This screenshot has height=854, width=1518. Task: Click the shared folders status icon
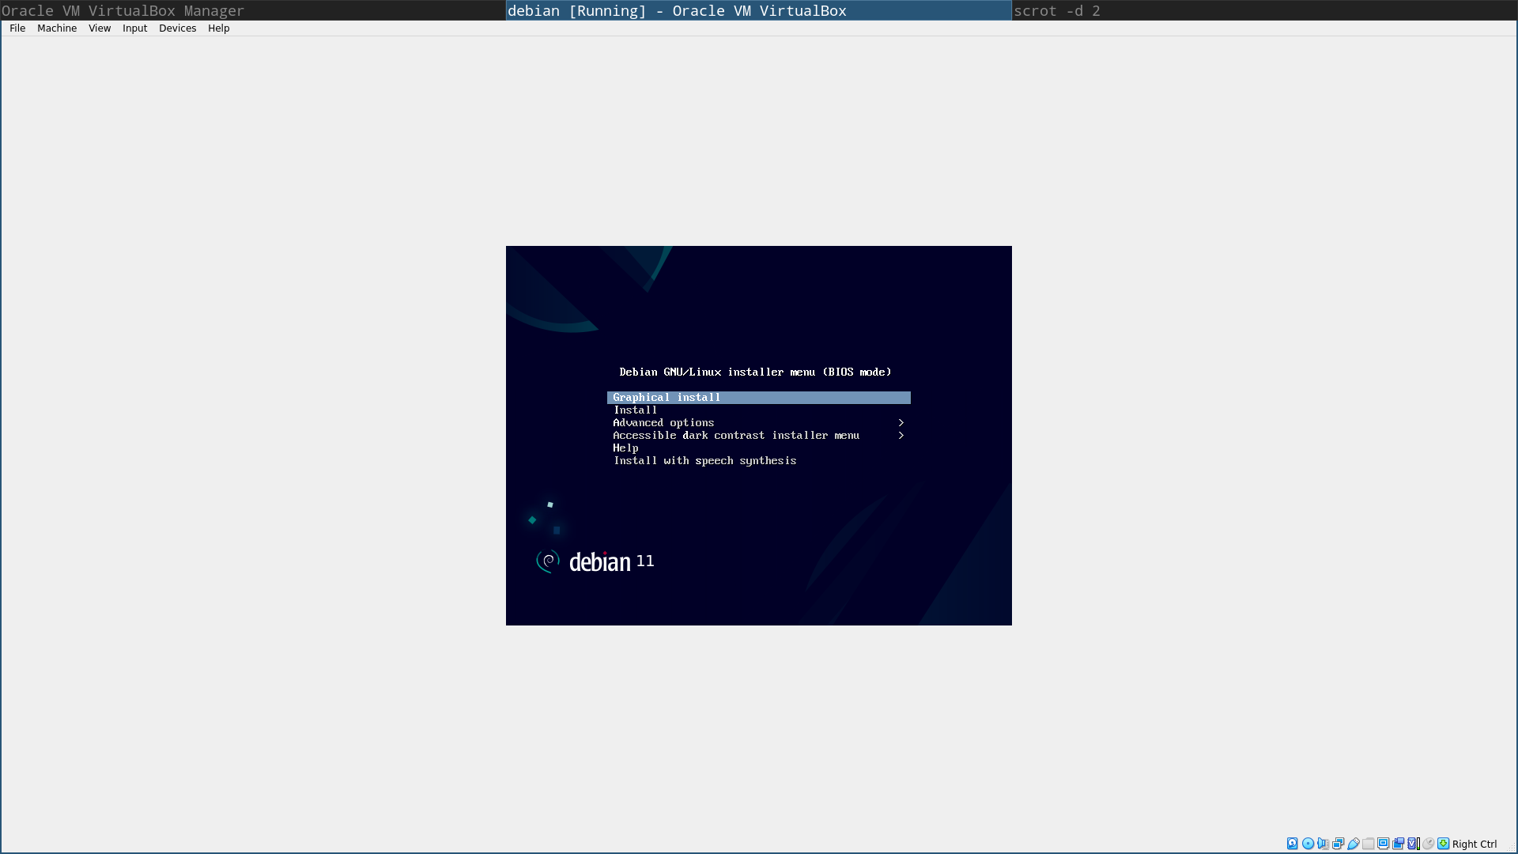[x=1368, y=844]
